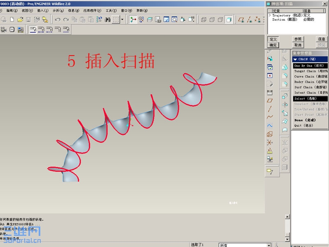Open the selection box dropdown arrow
Image resolution: width=329 pixels, height=247 pixels.
(x=122, y=19)
